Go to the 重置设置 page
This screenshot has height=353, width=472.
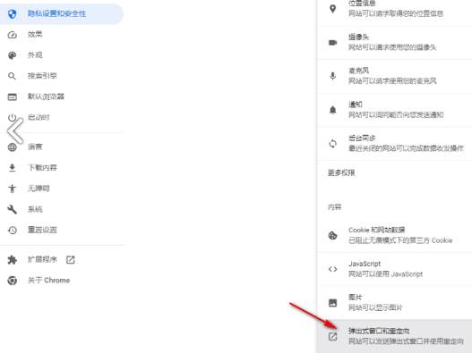point(62,231)
